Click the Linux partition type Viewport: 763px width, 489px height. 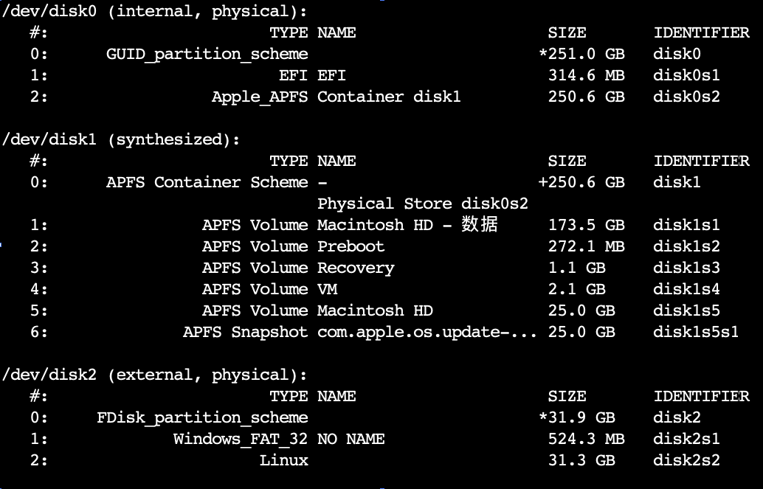coord(283,460)
